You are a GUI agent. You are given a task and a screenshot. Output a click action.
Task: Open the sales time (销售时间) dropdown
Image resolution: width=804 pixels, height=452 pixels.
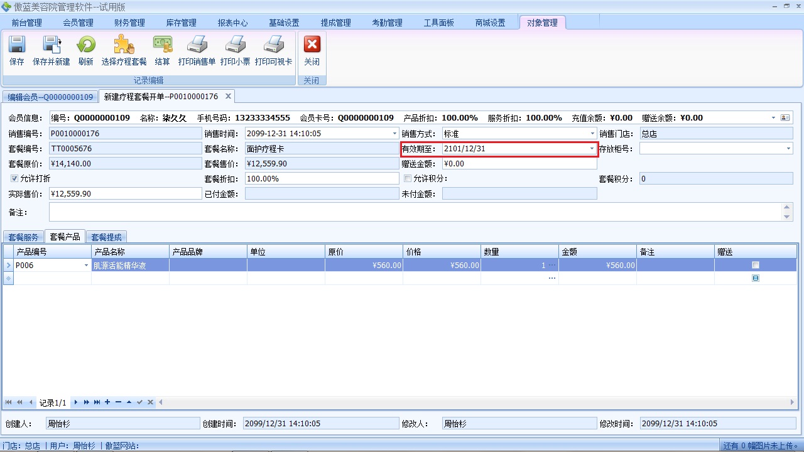pos(394,134)
